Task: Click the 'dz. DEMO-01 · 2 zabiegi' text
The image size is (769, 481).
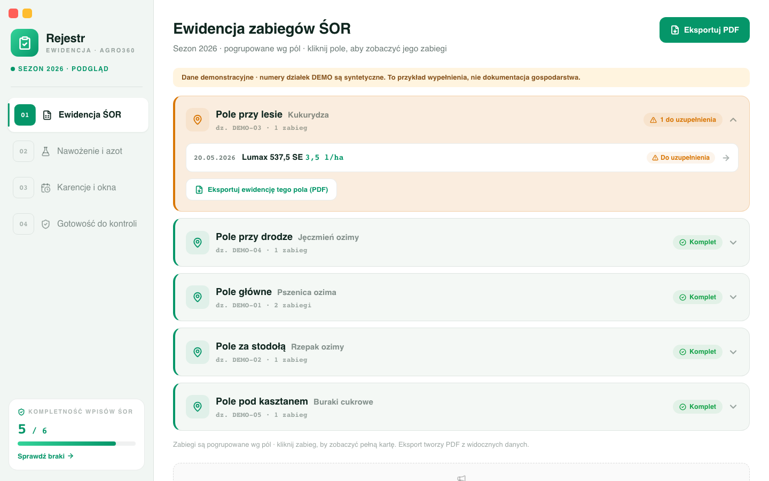Action: (263, 305)
